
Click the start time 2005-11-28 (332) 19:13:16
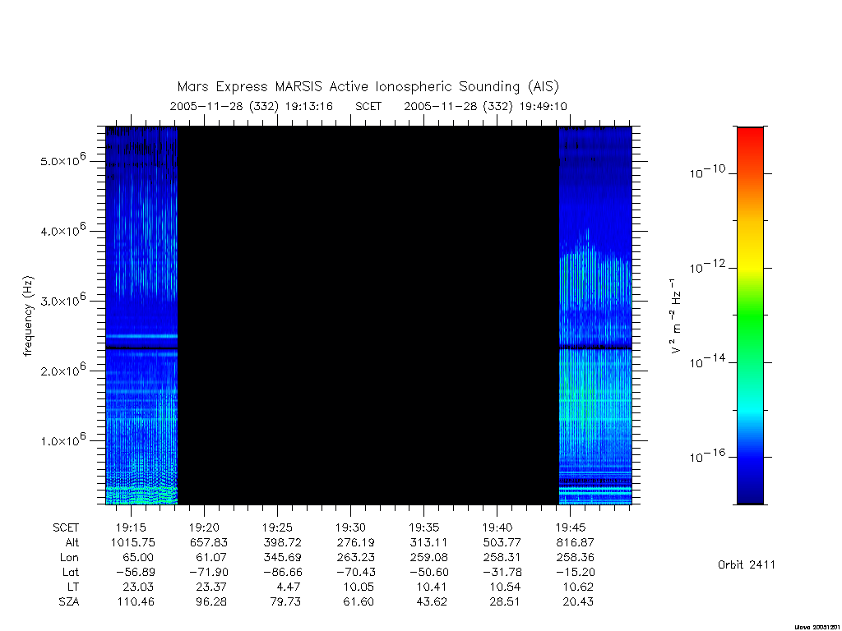[x=252, y=106]
